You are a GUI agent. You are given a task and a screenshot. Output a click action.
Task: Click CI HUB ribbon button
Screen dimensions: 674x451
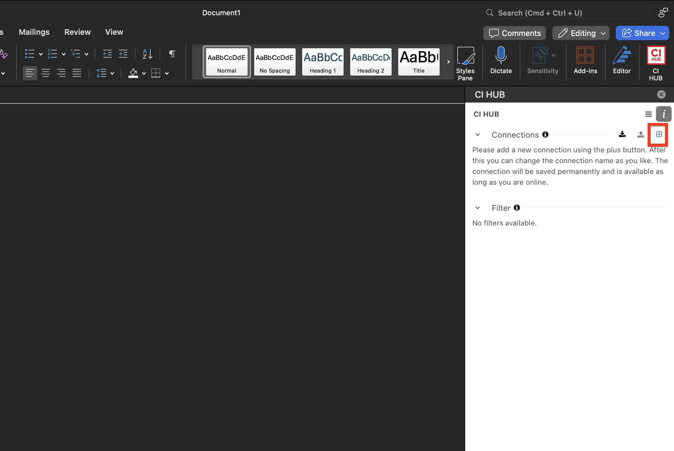point(656,64)
